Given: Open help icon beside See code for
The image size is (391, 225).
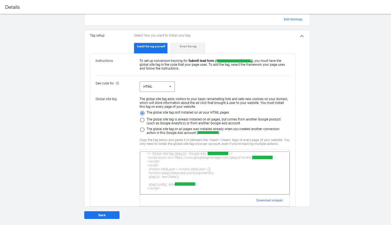Looking at the screenshot, I should tap(118, 83).
